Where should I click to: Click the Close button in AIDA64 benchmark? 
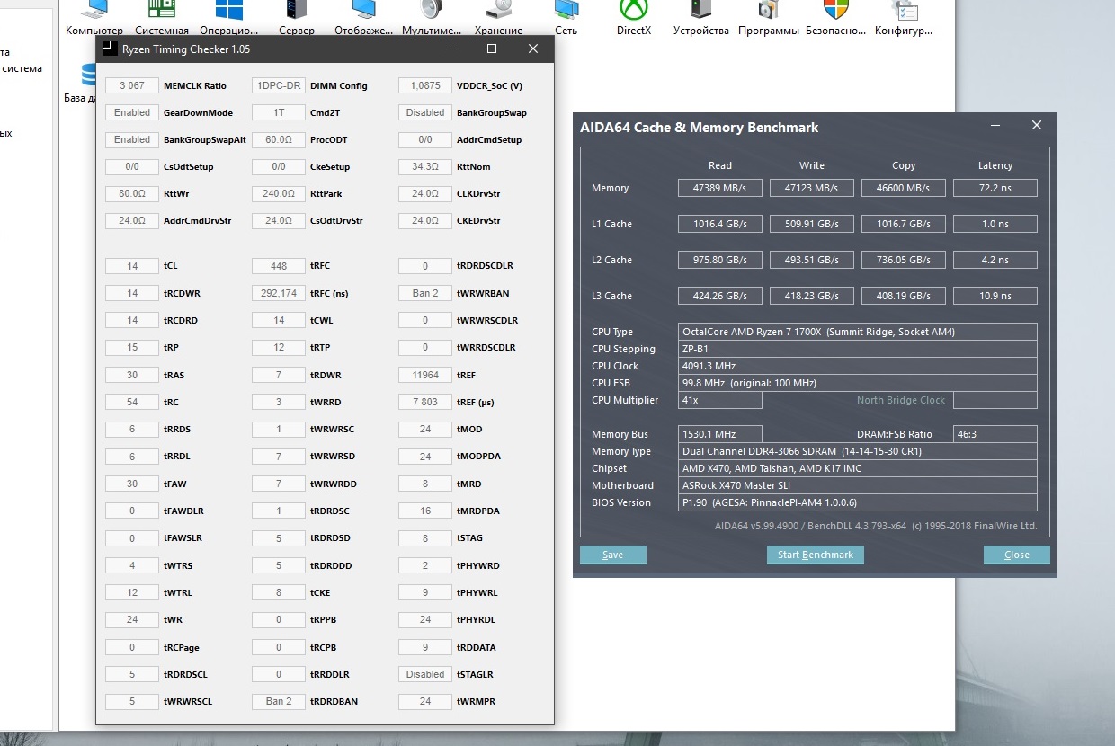pyautogui.click(x=1017, y=555)
